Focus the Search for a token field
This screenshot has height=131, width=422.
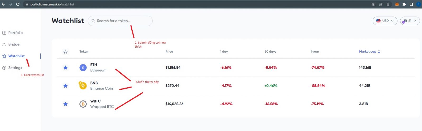pos(120,21)
